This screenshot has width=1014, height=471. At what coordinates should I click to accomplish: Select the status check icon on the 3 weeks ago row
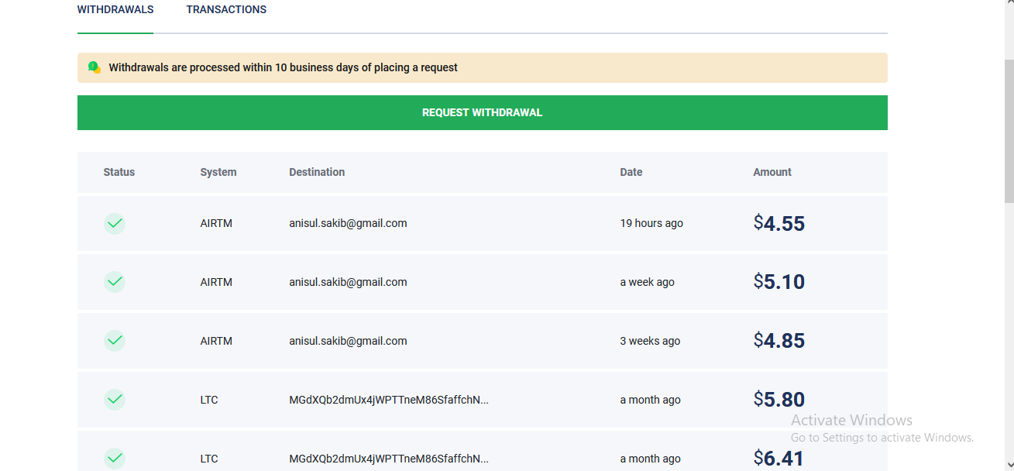115,341
